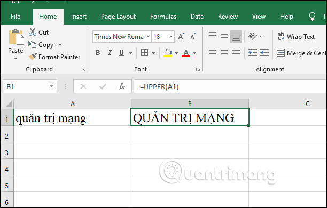Toggle Bold formatting
This screenshot has width=327, height=208.
98,53
